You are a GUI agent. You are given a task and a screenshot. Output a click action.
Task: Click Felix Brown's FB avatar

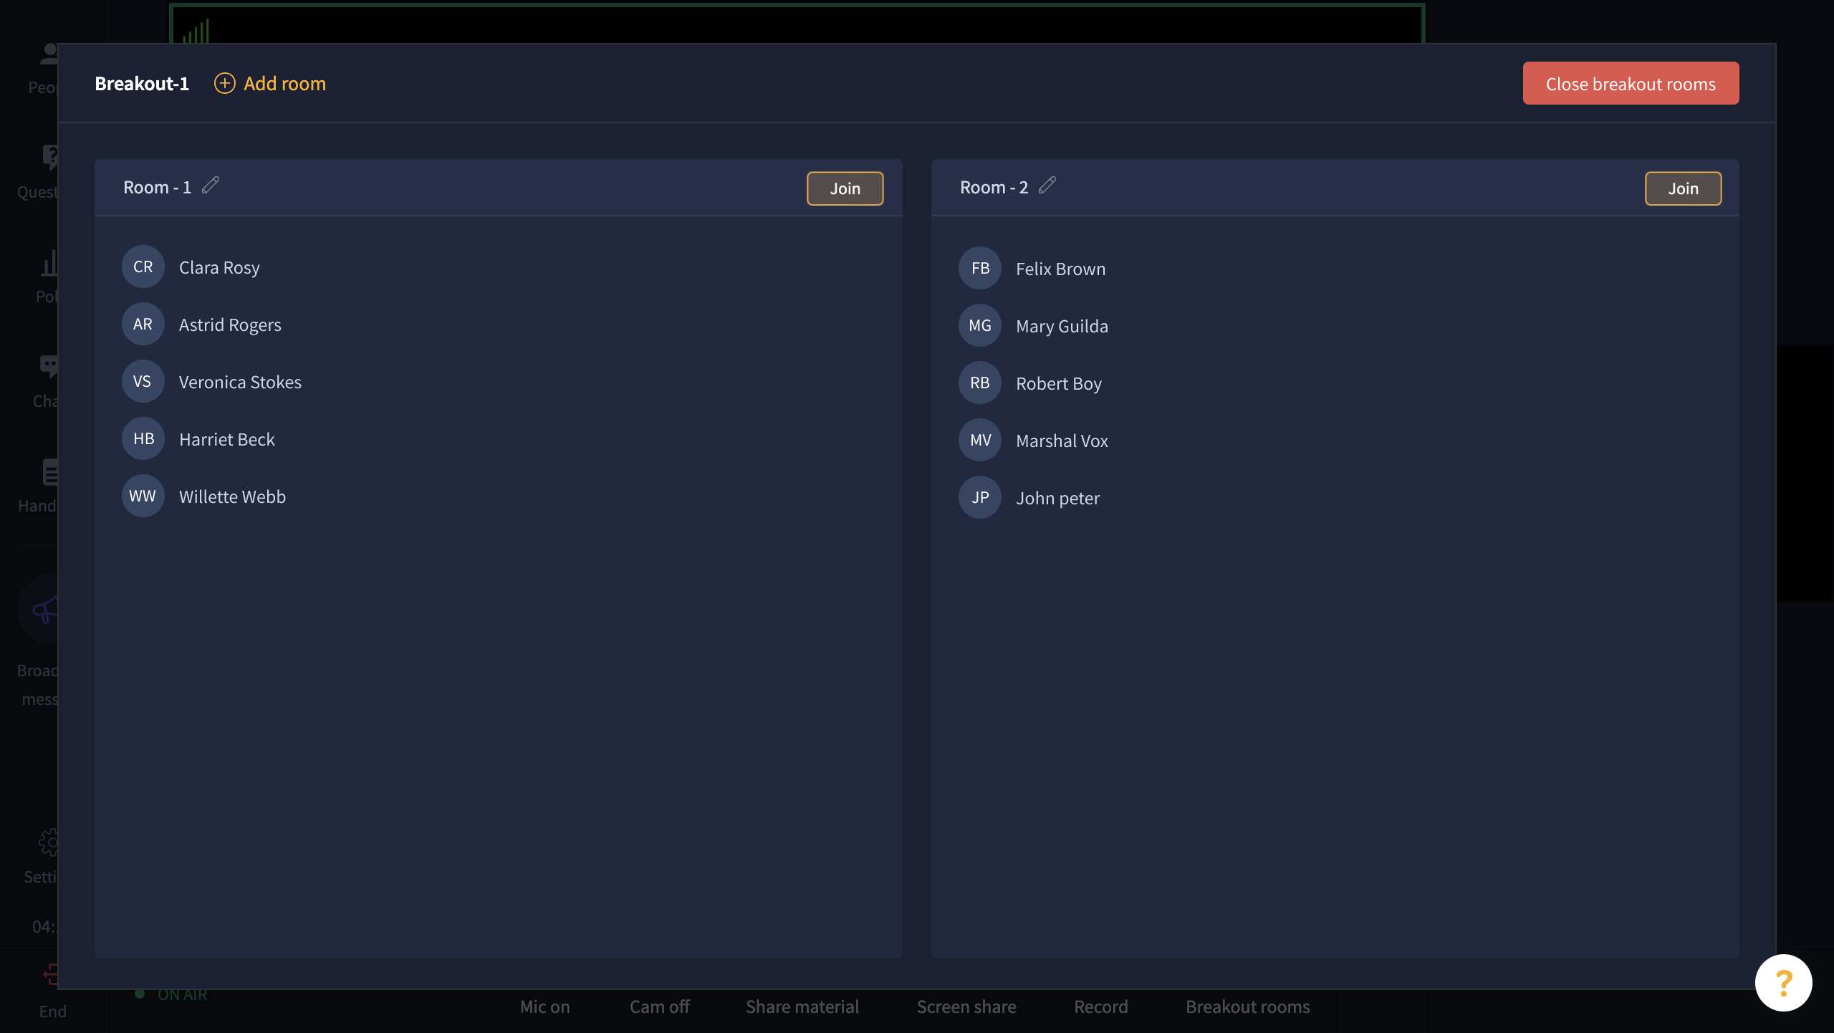(980, 269)
